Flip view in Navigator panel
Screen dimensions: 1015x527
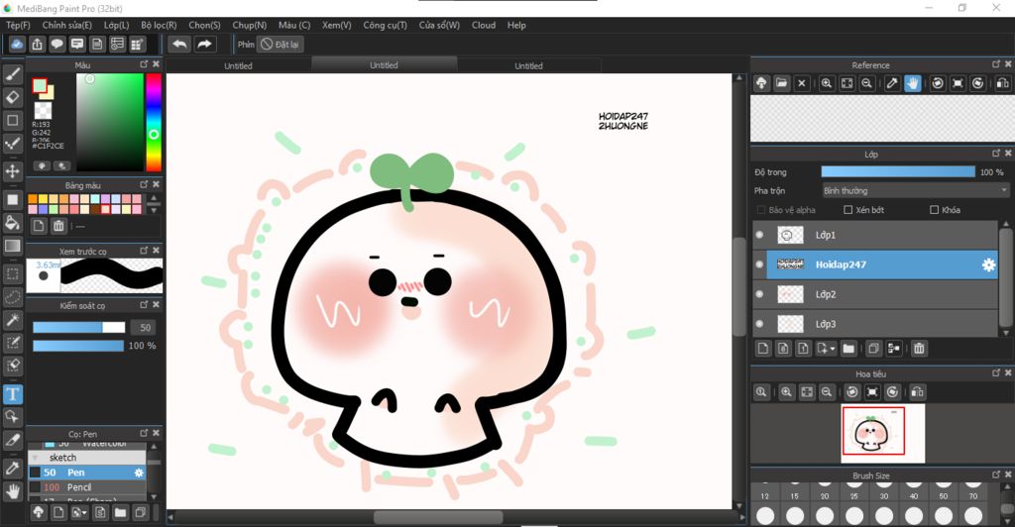point(917,392)
